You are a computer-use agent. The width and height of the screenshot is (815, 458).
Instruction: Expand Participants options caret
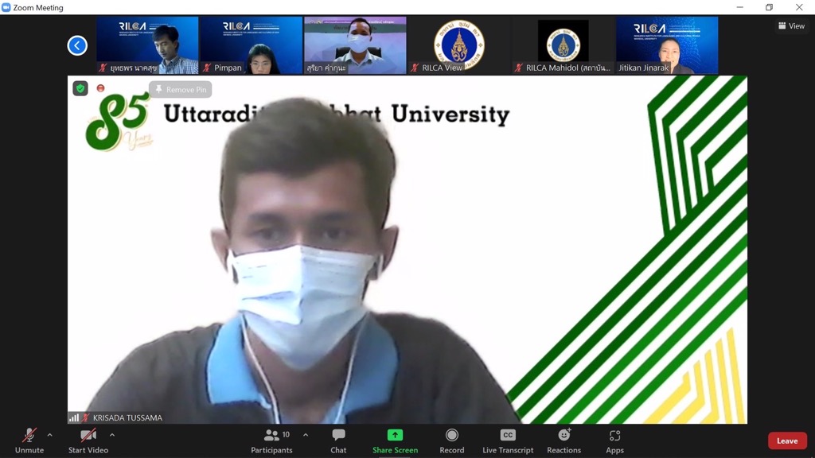[x=306, y=435]
